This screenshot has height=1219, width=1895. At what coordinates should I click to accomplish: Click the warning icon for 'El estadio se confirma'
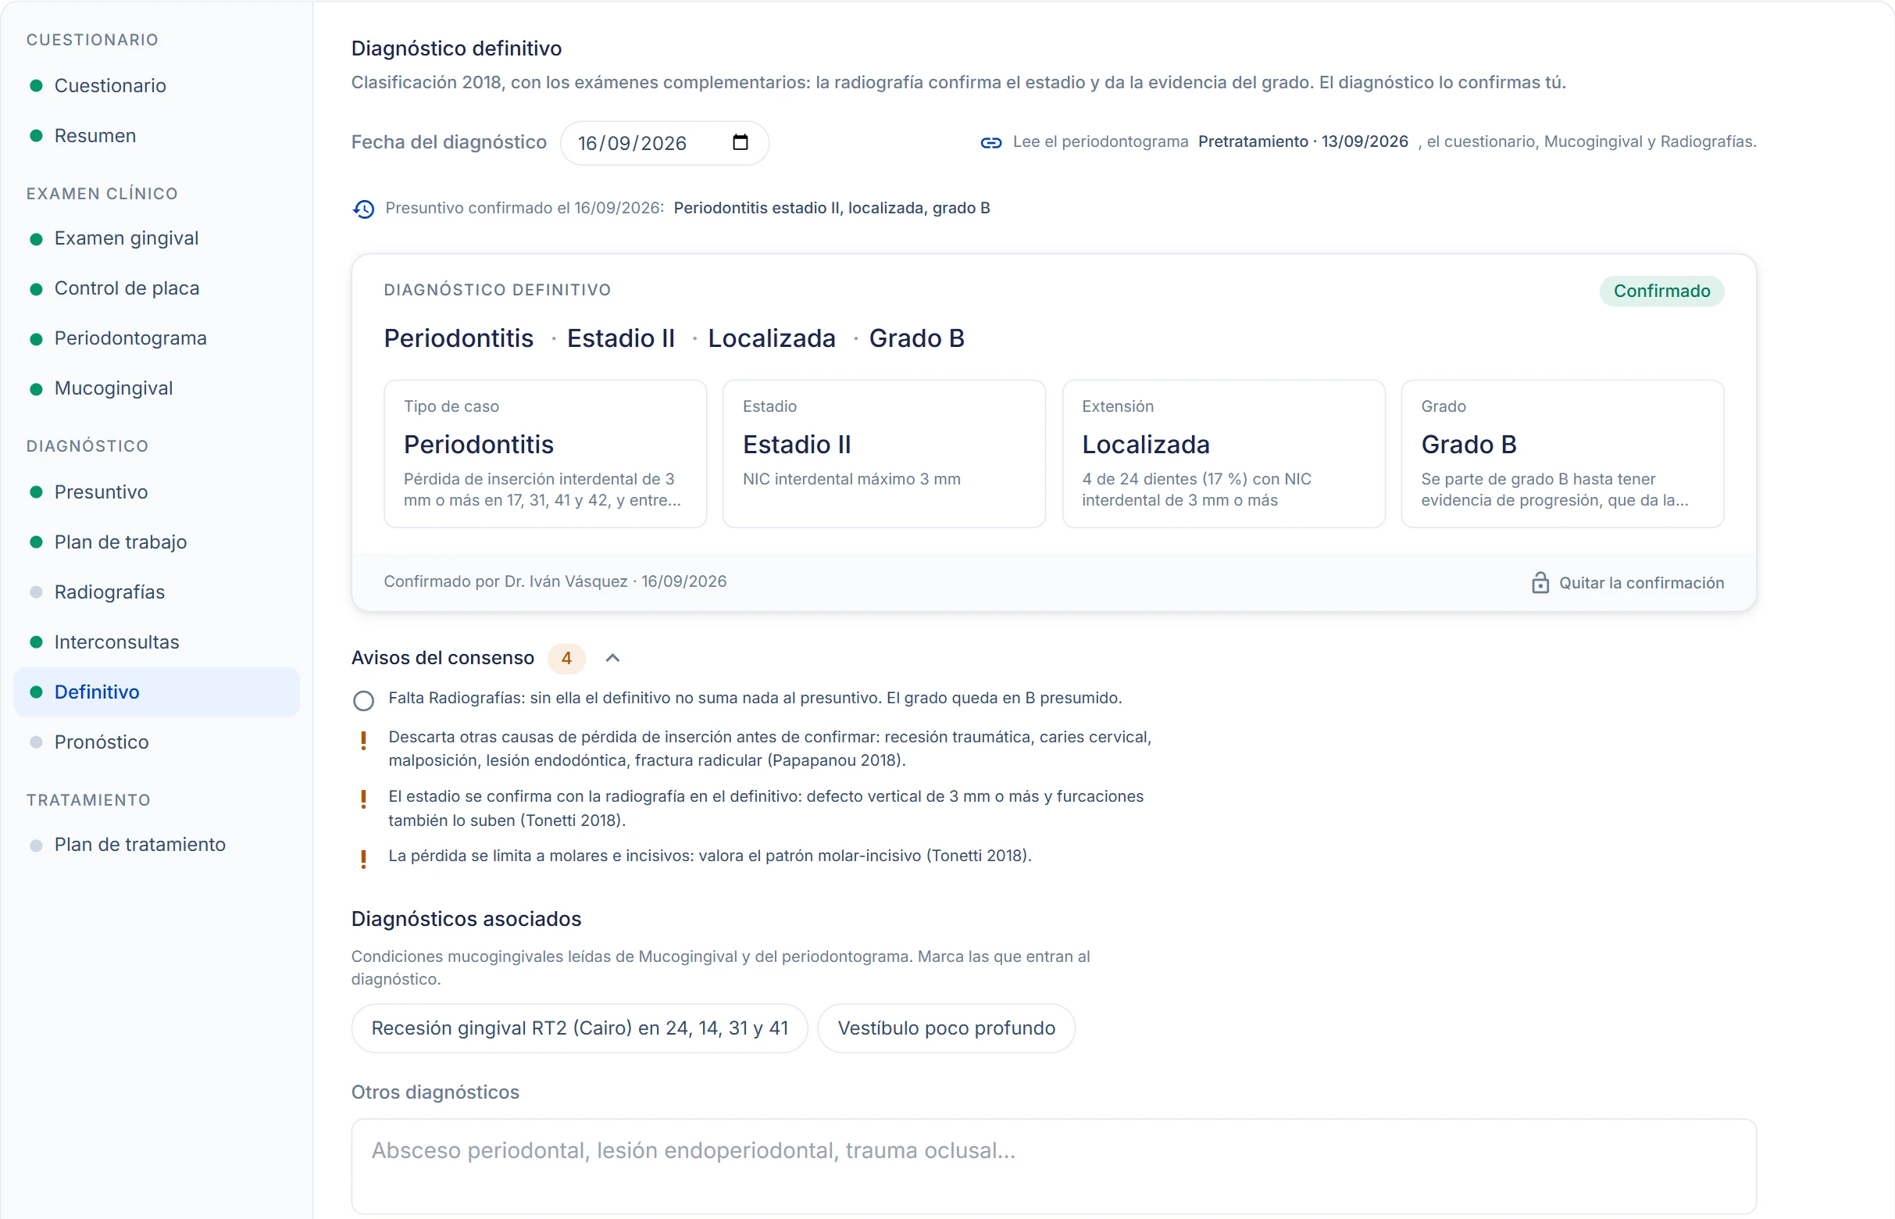point(363,799)
